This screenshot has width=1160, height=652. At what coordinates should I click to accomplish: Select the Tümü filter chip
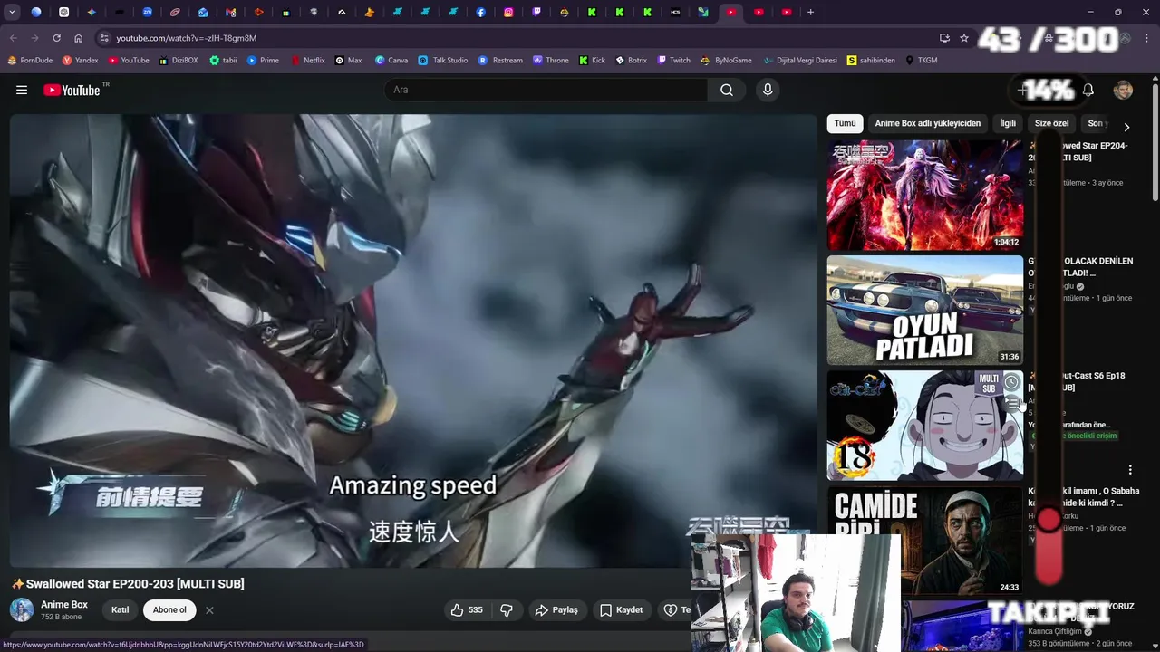point(845,123)
